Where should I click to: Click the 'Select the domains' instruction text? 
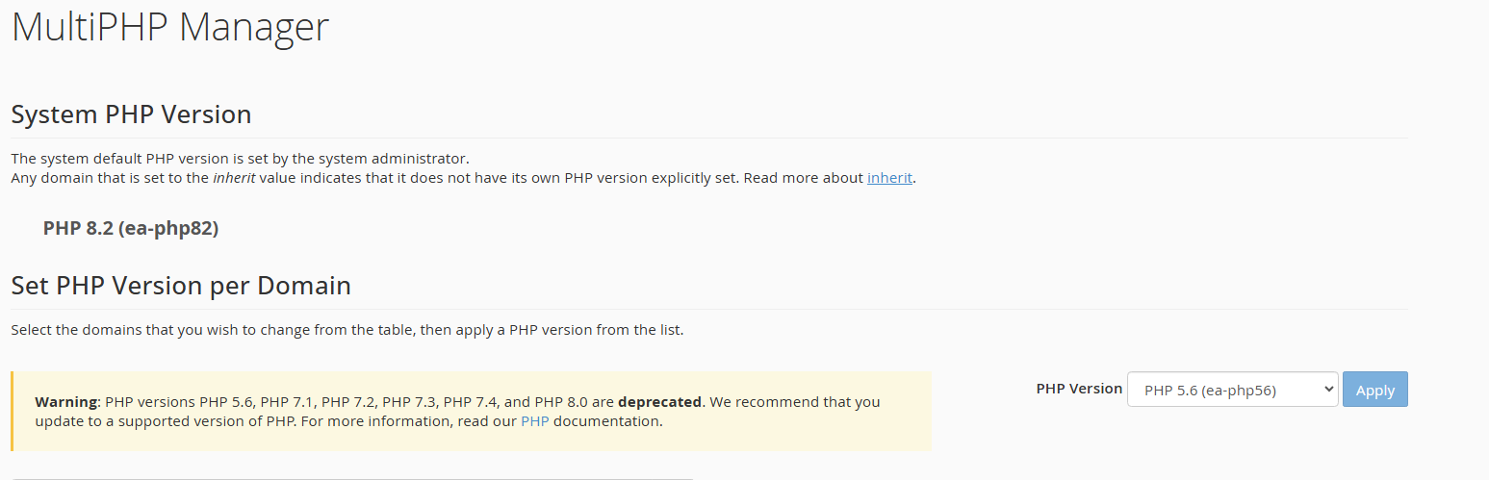click(x=347, y=330)
